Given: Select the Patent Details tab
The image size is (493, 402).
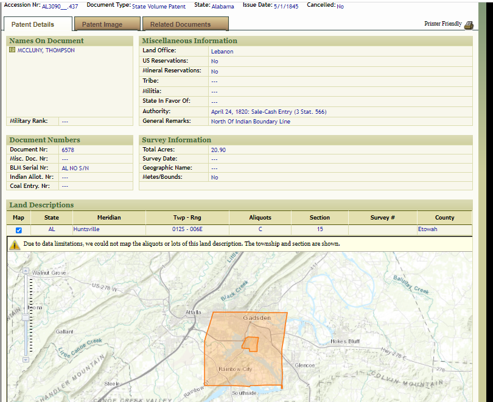Looking at the screenshot, I should tap(33, 24).
